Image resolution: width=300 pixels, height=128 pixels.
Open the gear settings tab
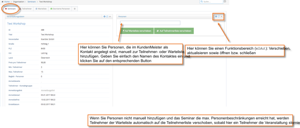pos(75,9)
